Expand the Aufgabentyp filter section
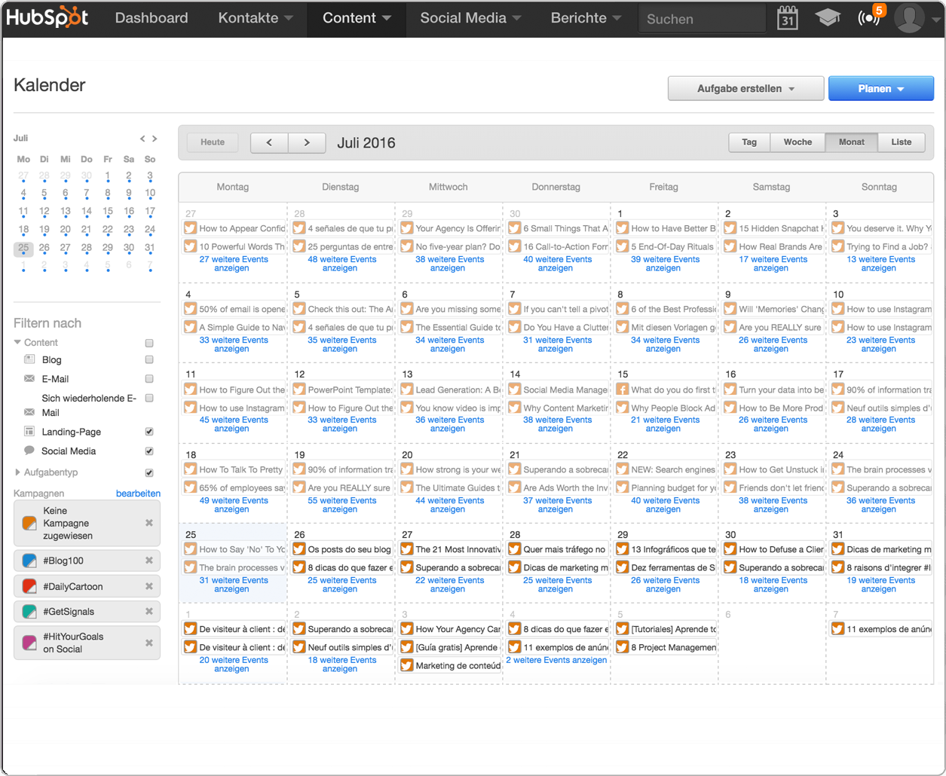Viewport: 946px width, 776px height. tap(18, 472)
